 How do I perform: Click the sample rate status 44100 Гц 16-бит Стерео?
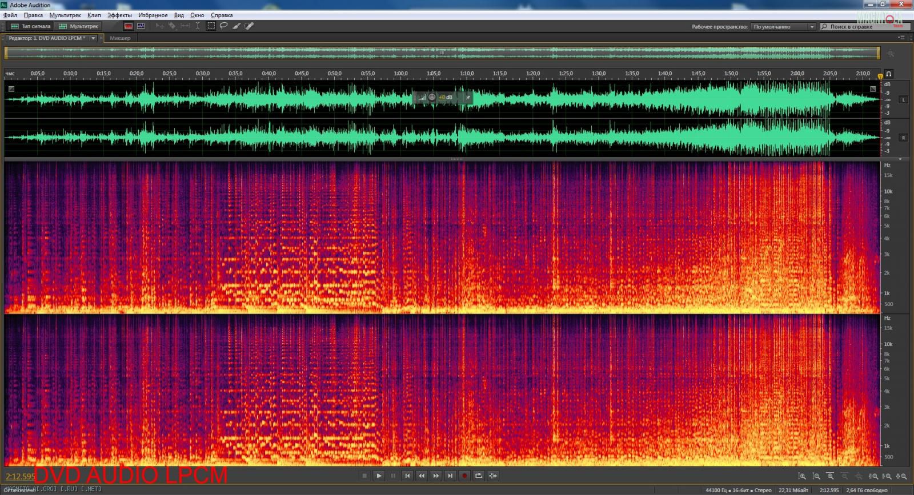pos(739,490)
